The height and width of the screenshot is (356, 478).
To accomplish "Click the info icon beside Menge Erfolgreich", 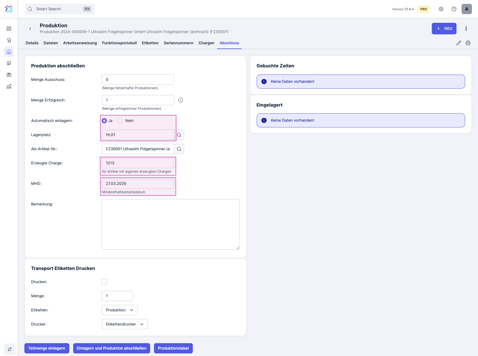I will coord(181,100).
